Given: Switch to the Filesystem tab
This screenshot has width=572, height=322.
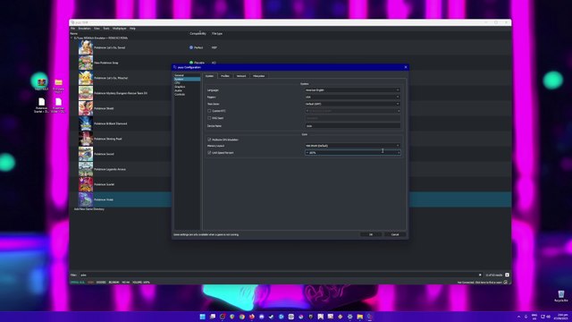Looking at the screenshot, I should (258, 76).
